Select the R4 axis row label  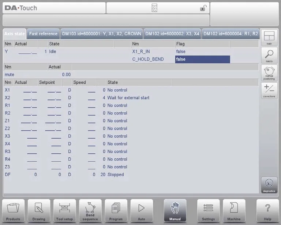8,159
